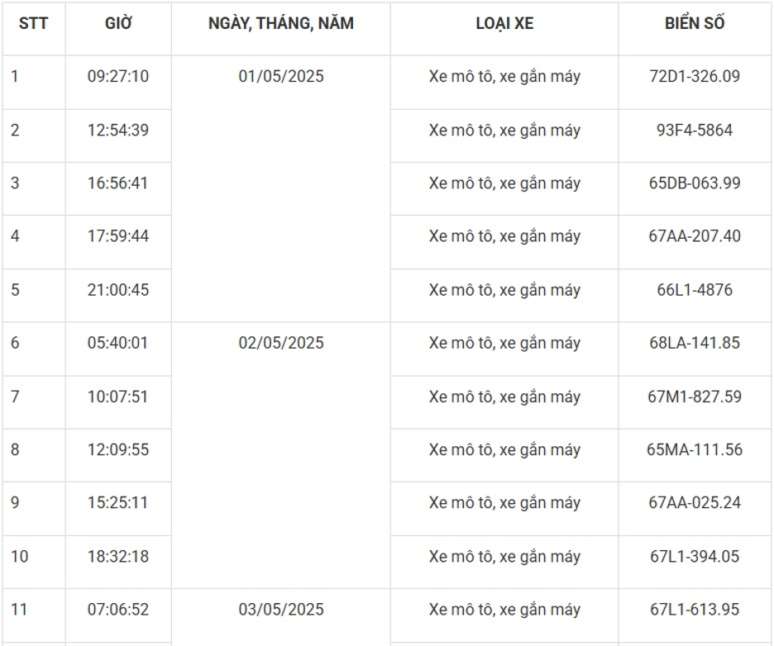Click the GIỜ column header

pyautogui.click(x=118, y=24)
